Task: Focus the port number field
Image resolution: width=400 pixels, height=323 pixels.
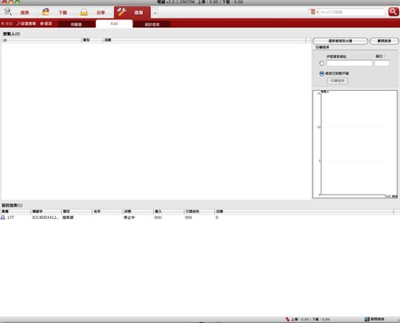Action: [382, 63]
